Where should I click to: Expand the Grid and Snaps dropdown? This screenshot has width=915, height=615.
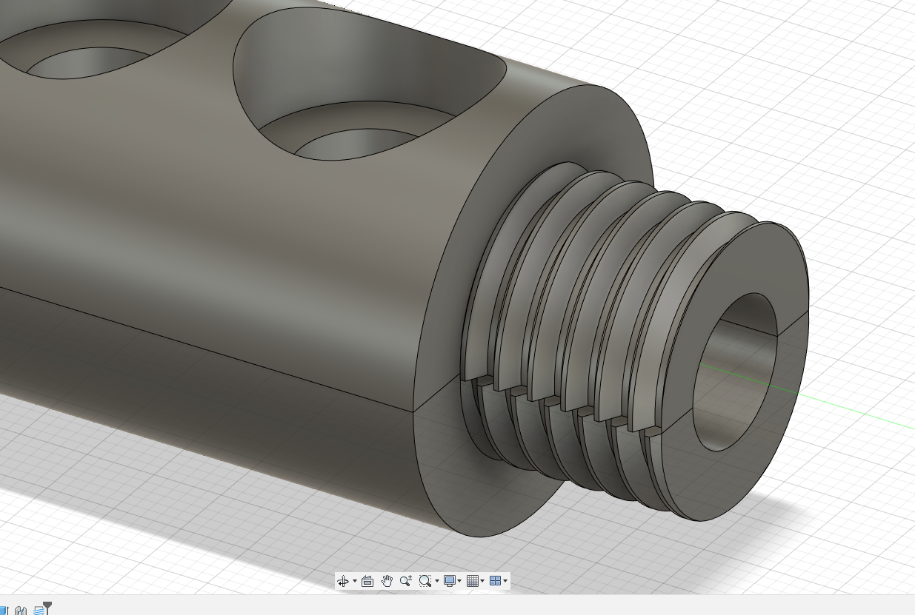pyautogui.click(x=482, y=581)
